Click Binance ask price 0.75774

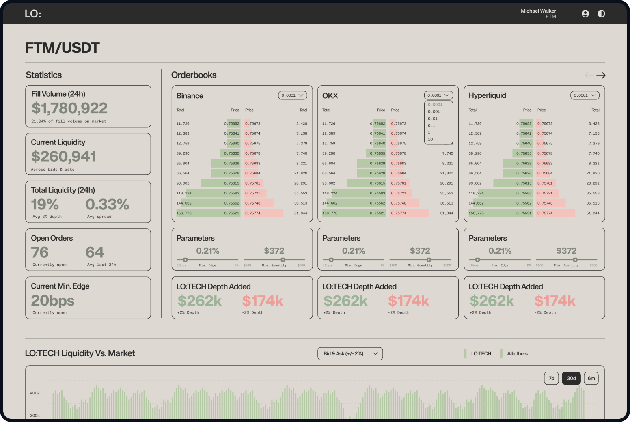point(252,213)
